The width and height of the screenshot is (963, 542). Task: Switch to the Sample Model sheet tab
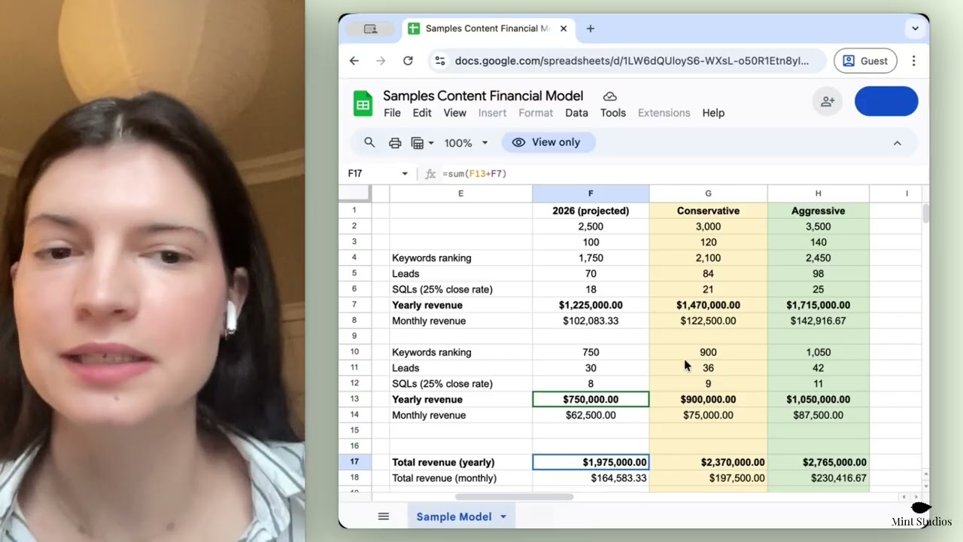pyautogui.click(x=454, y=516)
